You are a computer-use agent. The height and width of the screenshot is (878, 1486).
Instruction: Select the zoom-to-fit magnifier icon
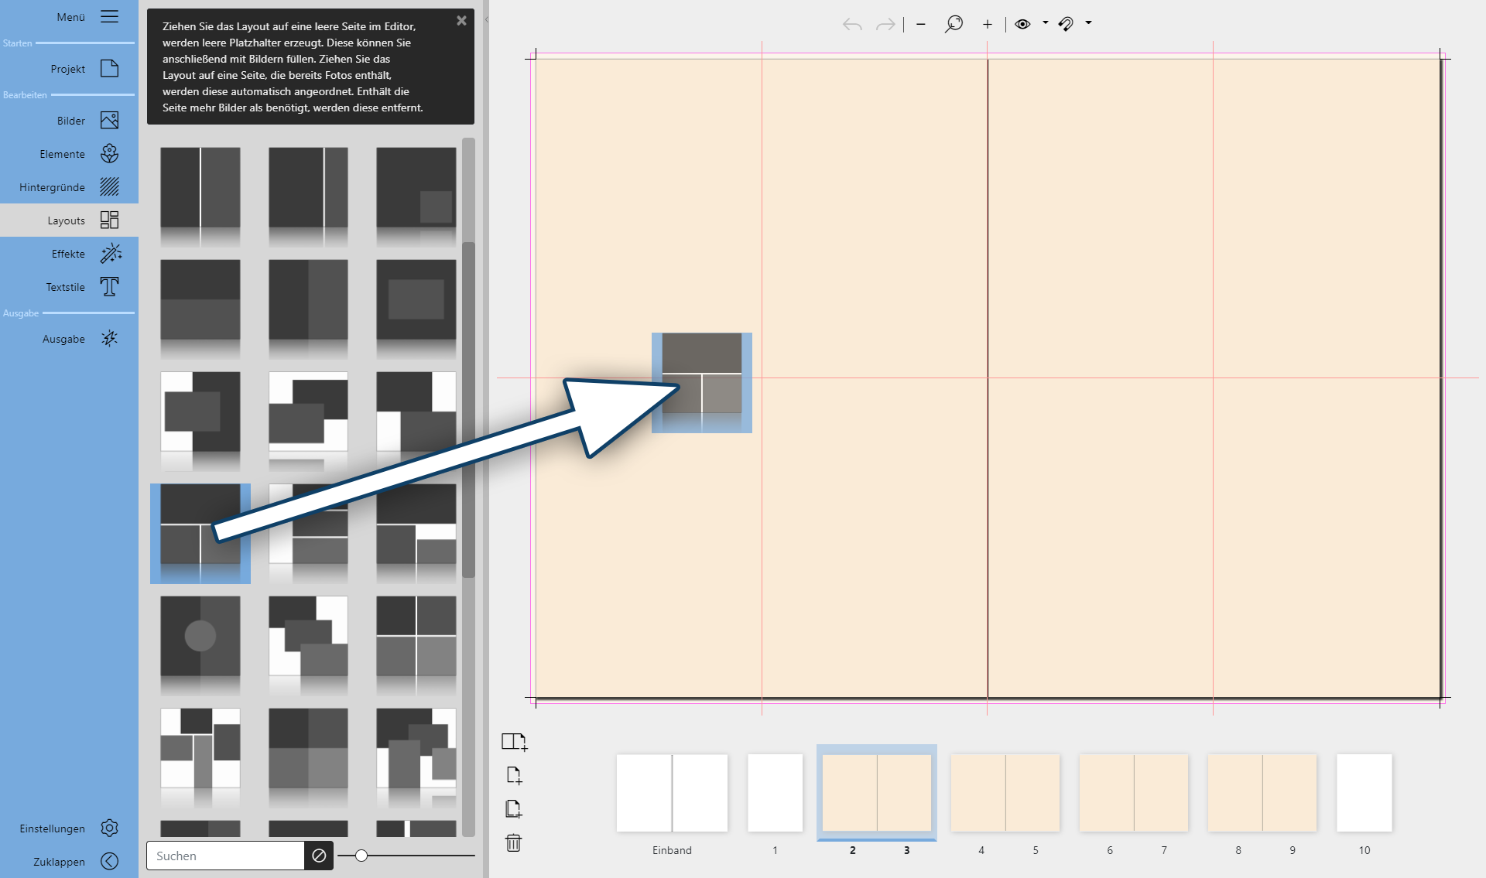tap(954, 24)
